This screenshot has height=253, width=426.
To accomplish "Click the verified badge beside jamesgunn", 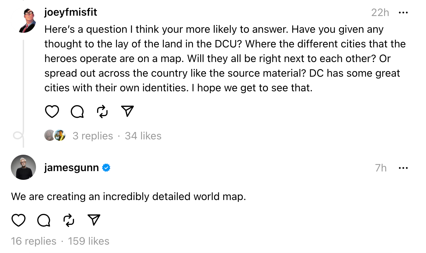I will [106, 167].
